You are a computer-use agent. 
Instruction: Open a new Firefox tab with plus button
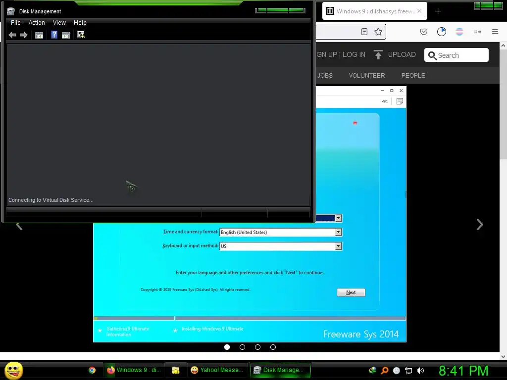pos(438,11)
